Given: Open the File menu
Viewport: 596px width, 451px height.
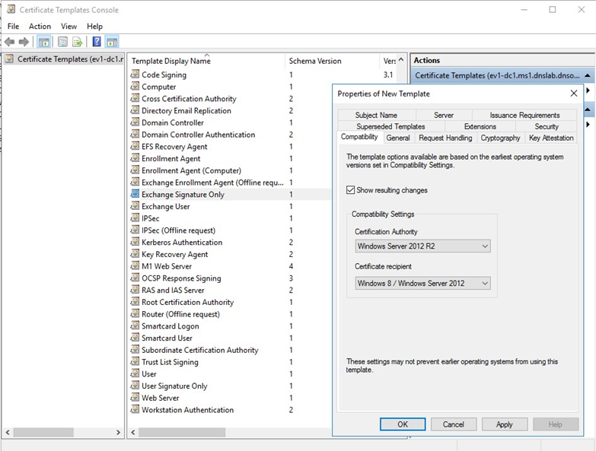Looking at the screenshot, I should [x=13, y=26].
